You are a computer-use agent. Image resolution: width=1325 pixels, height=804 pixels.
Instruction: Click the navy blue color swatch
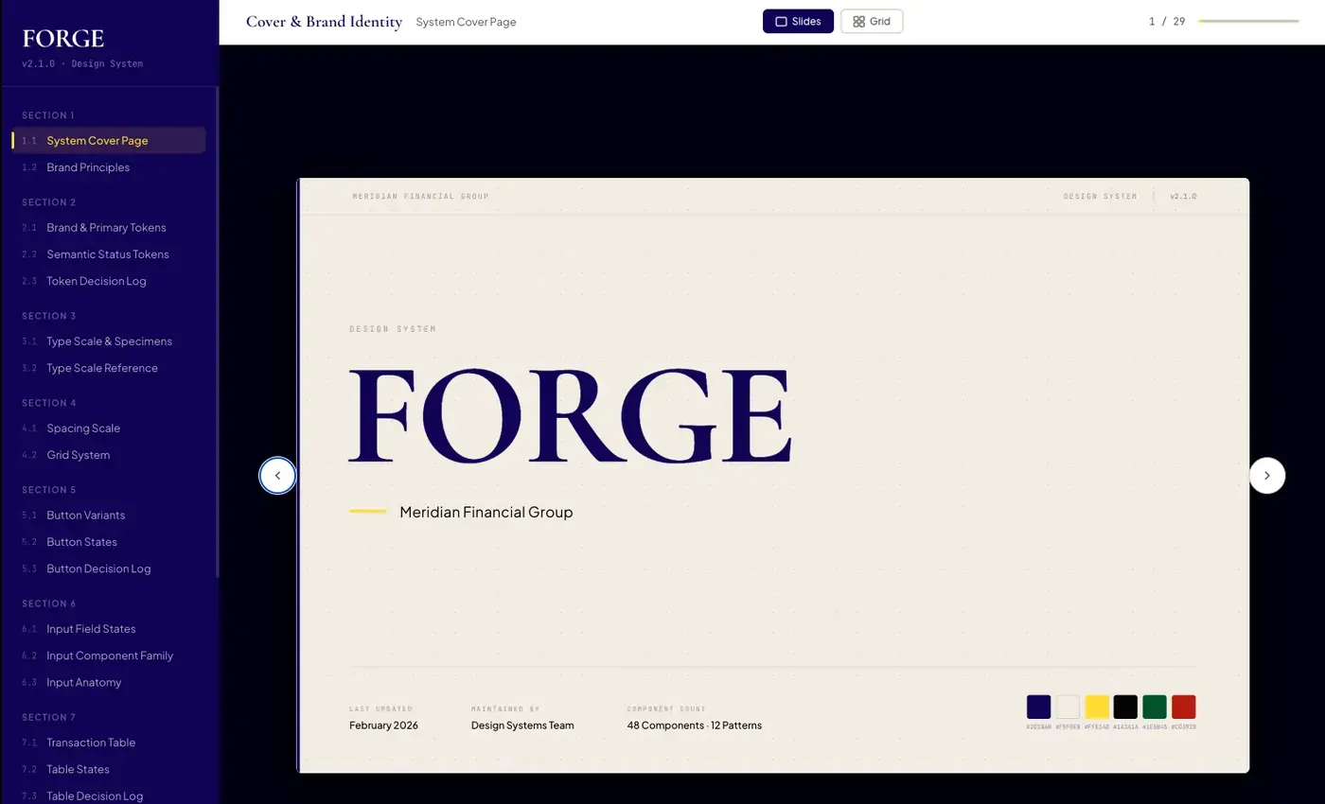click(x=1038, y=707)
